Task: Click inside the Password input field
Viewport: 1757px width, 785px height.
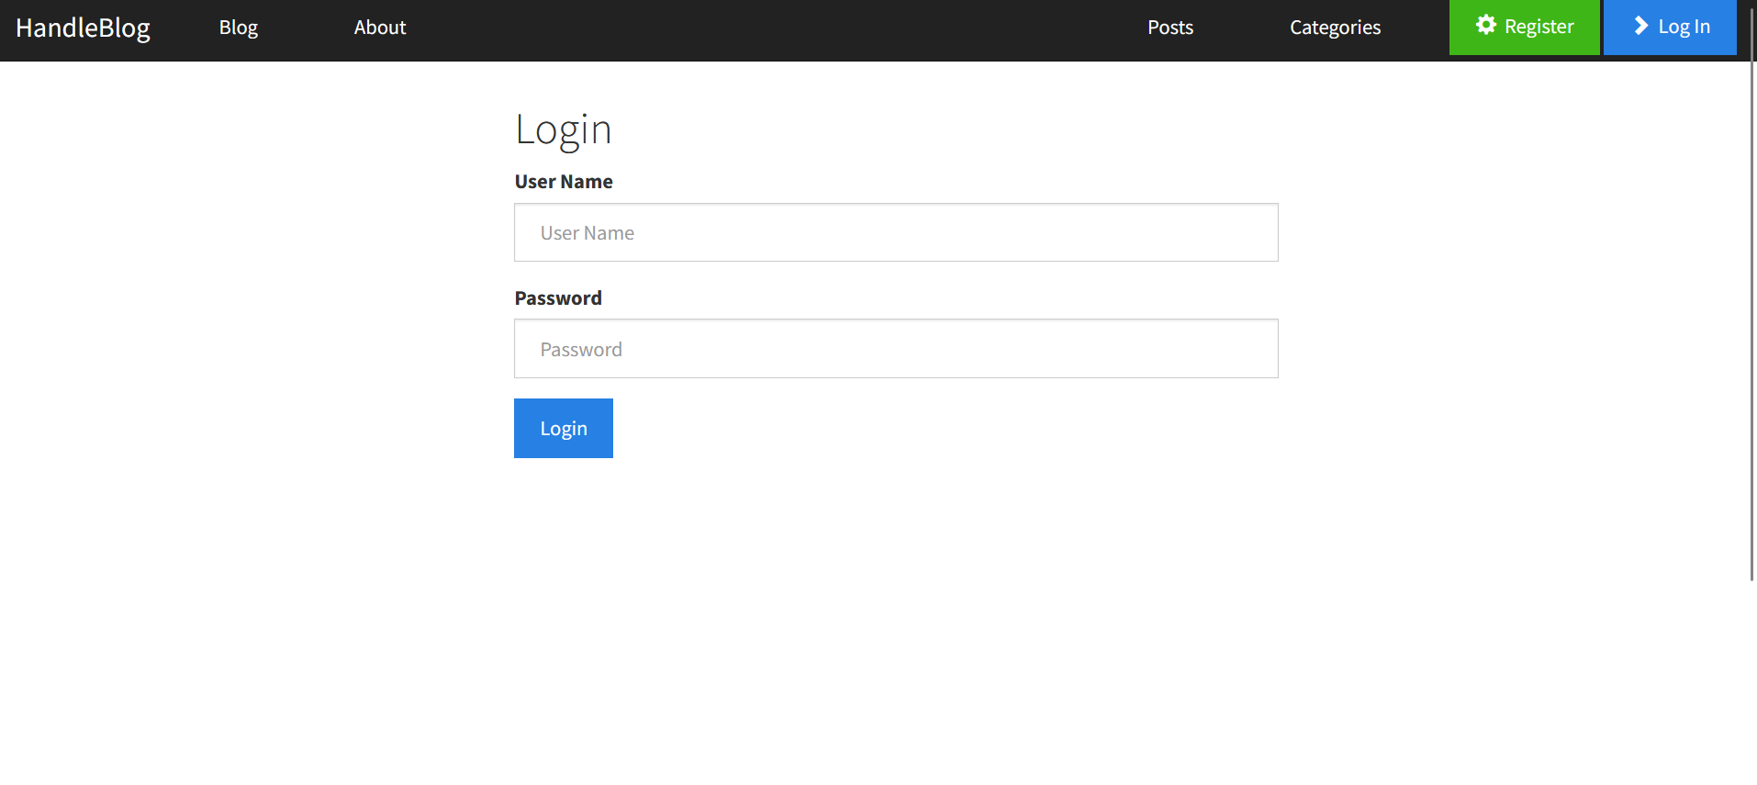Action: pos(895,349)
